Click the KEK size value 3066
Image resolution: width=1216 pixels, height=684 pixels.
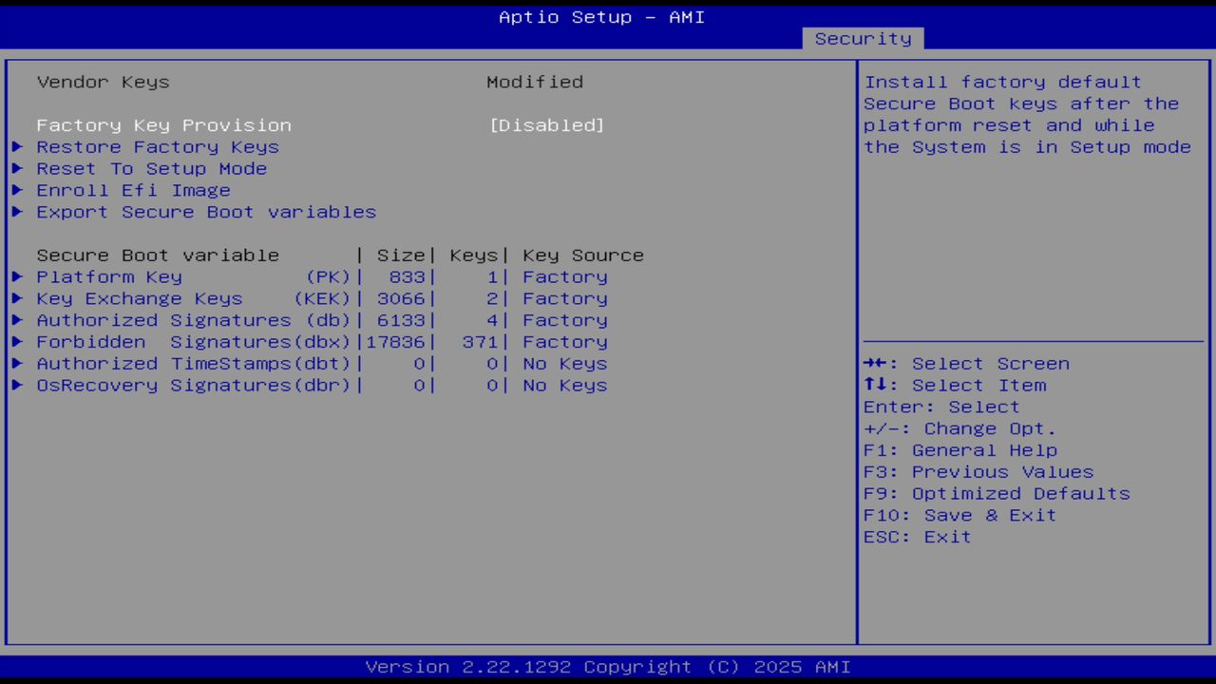[401, 299]
